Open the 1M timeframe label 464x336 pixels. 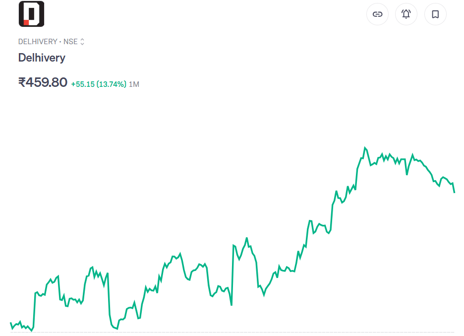[x=134, y=84]
